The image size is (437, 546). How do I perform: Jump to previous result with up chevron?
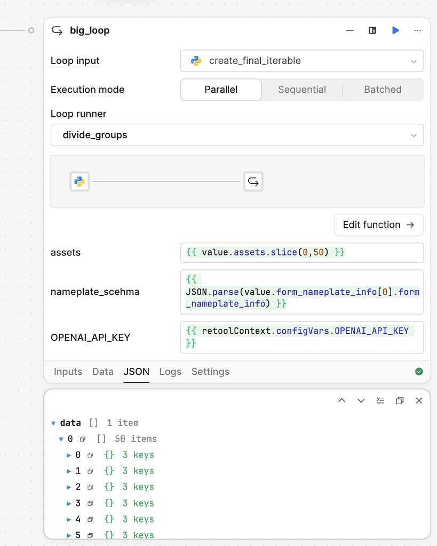point(342,400)
